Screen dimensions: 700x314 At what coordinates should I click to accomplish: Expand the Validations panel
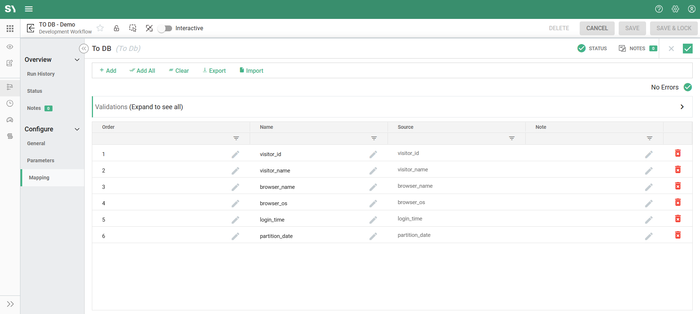(x=682, y=107)
